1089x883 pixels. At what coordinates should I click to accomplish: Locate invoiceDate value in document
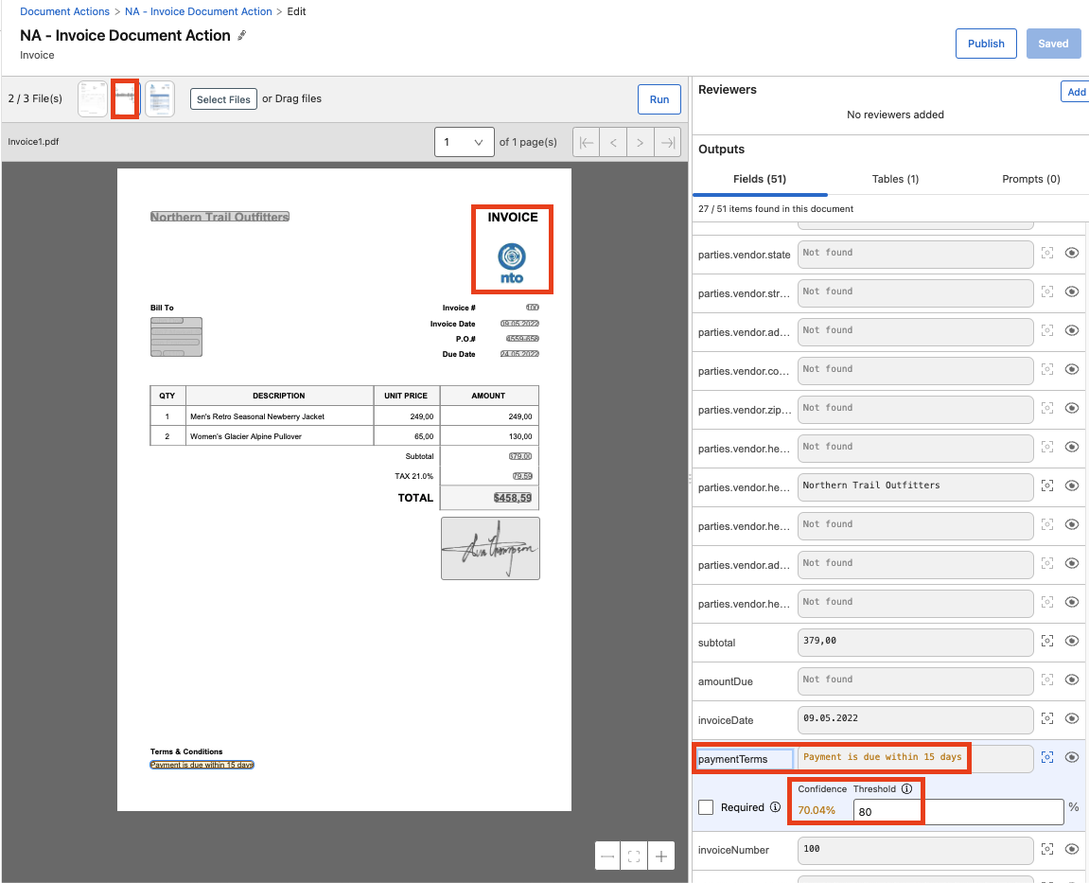(1047, 718)
